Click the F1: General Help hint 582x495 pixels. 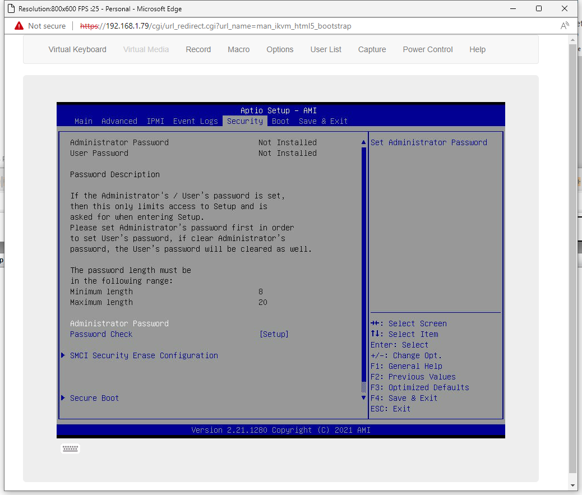coord(406,366)
